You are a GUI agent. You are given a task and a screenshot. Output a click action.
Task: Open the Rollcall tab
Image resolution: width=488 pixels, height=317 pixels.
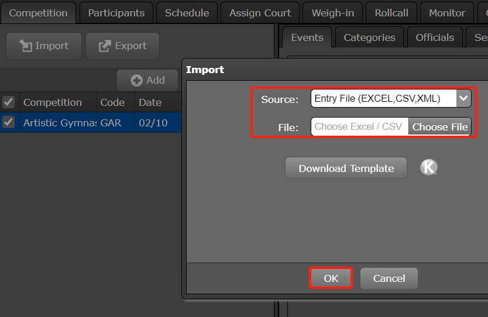click(x=392, y=13)
